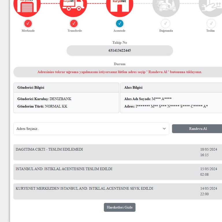Viewport: 222px width, 222px height.
Task: Click red checkmark above Merkezde
Action: (x=28, y=23)
